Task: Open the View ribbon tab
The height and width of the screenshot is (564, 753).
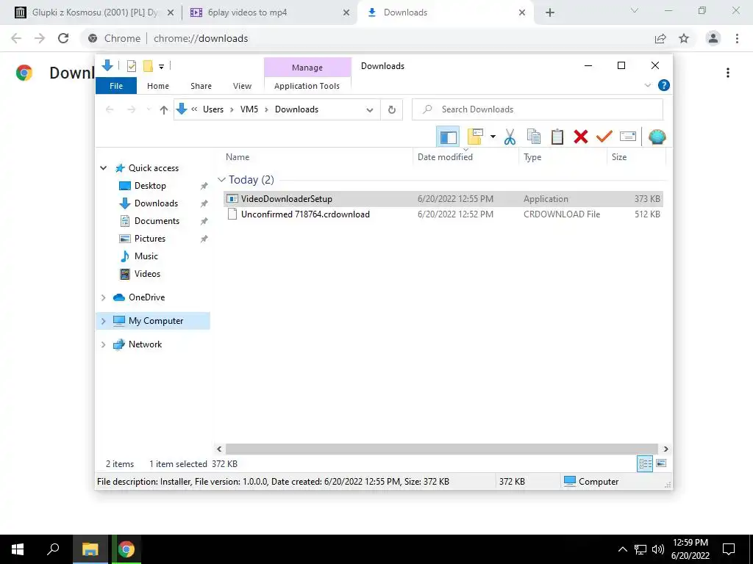Action: tap(242, 86)
